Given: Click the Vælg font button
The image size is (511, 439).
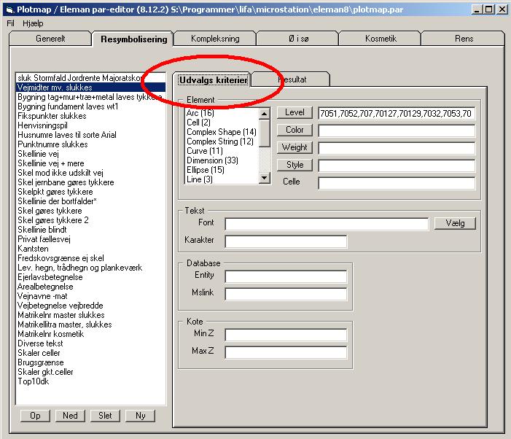Looking at the screenshot, I should tap(455, 223).
